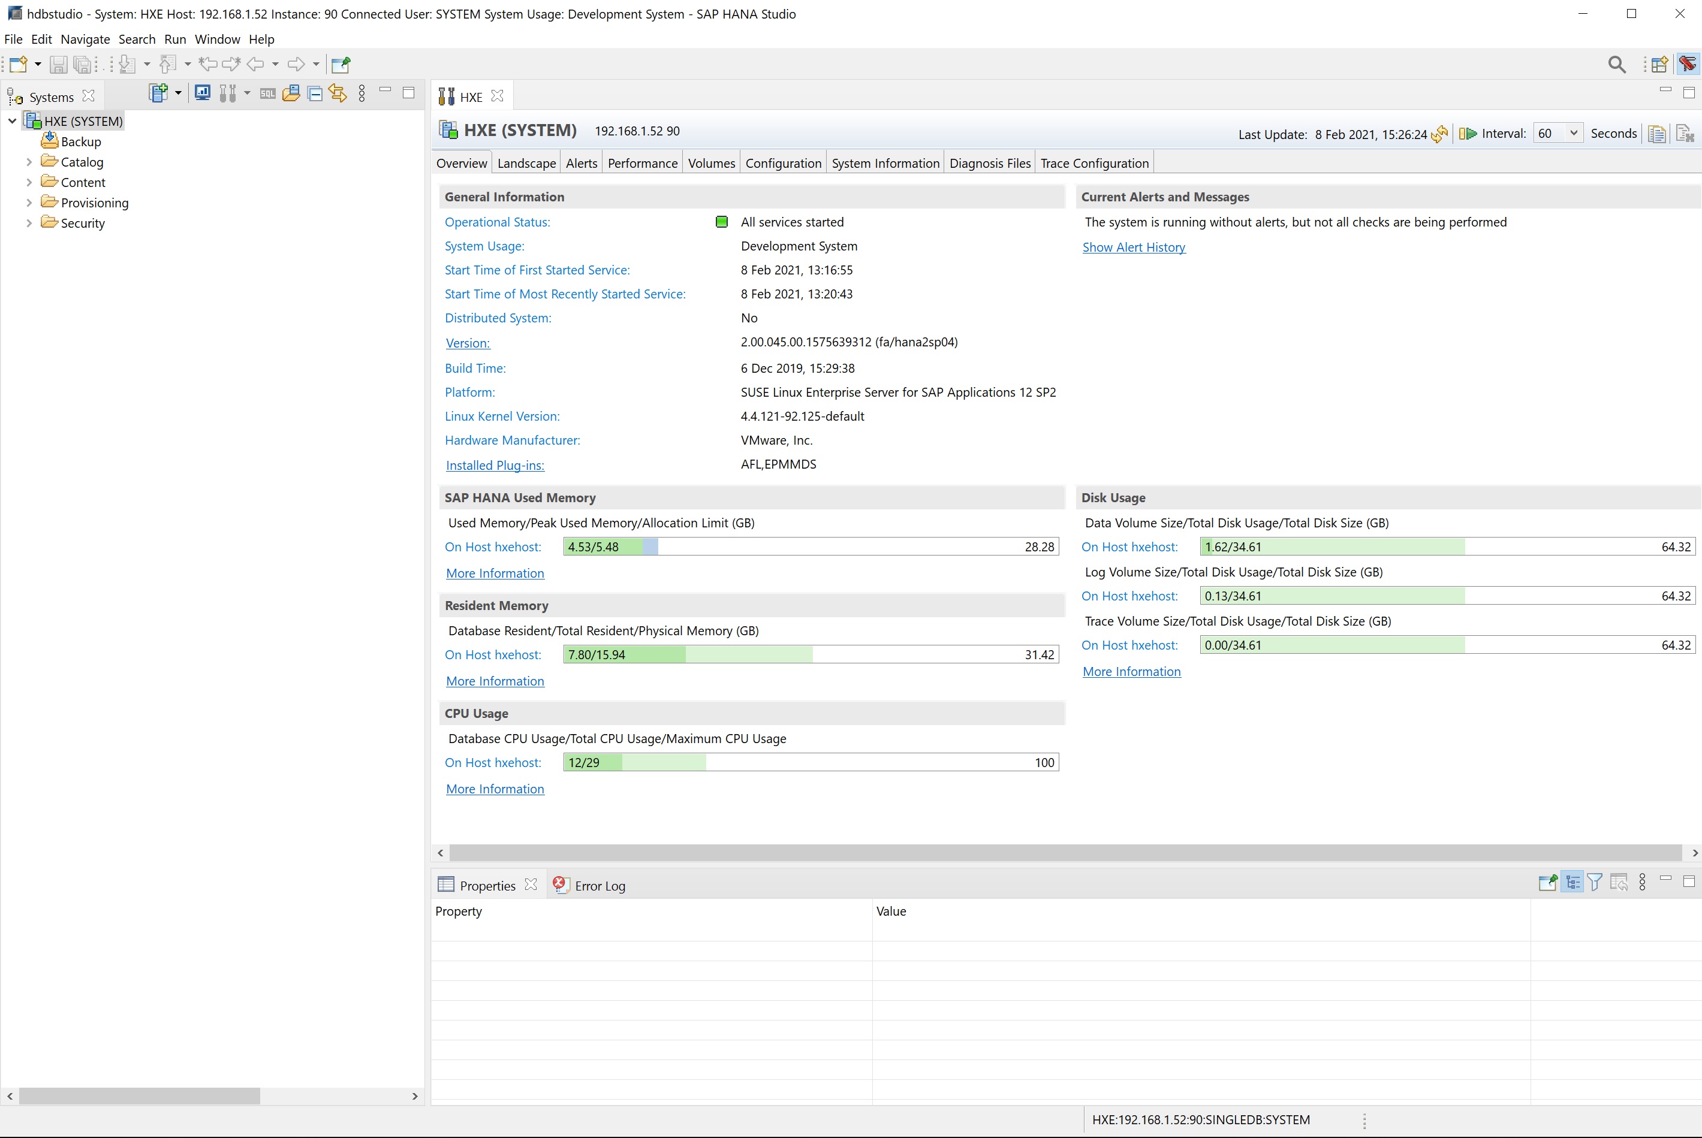
Task: Open the Navigate menu
Action: (85, 39)
